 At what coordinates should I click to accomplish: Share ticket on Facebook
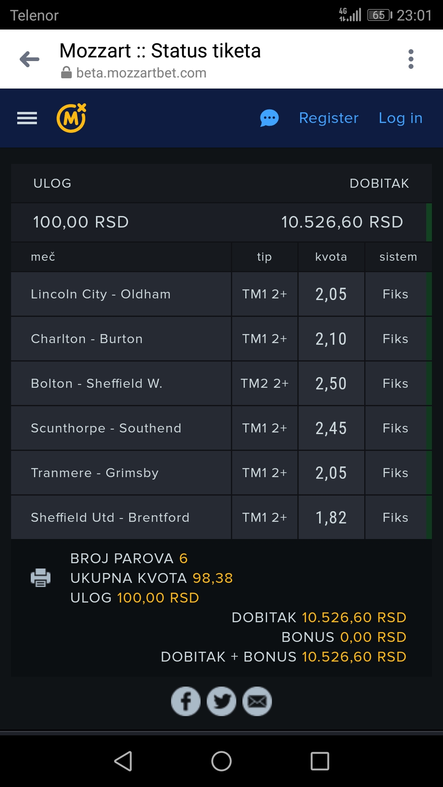186,701
